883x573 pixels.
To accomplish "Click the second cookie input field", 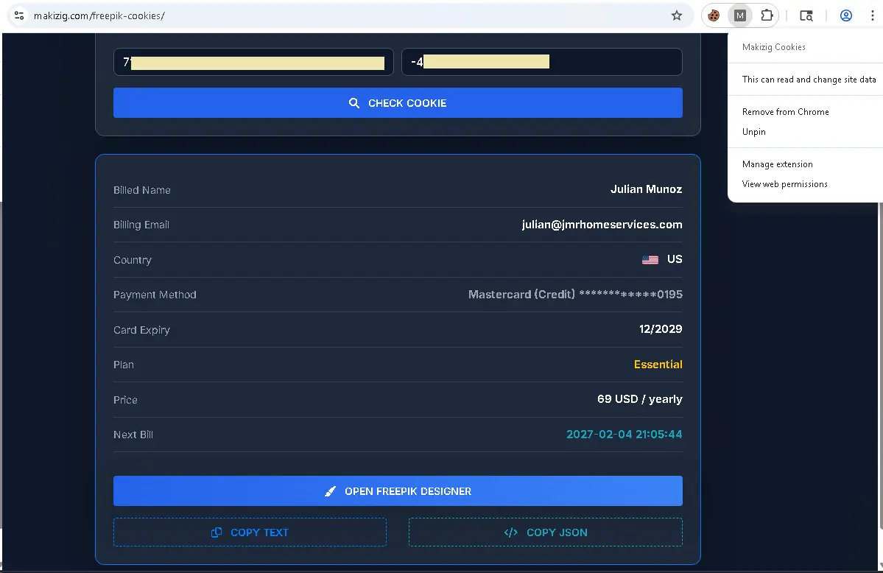I will click(x=542, y=62).
